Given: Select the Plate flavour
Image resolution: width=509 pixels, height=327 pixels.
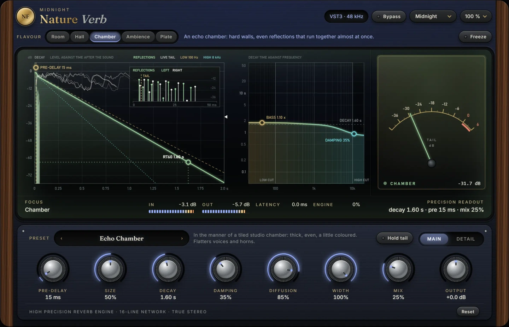Looking at the screenshot, I should pos(166,37).
